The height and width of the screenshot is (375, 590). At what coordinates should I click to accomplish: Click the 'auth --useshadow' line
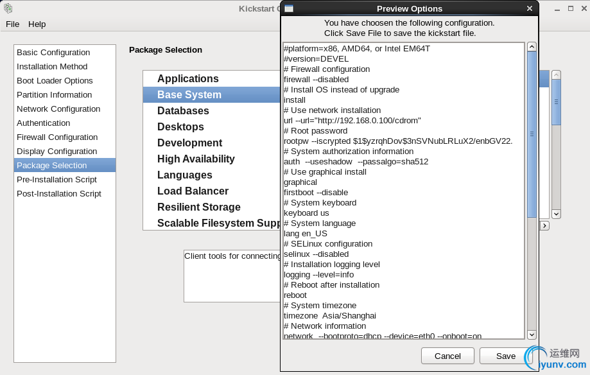pyautogui.click(x=356, y=162)
